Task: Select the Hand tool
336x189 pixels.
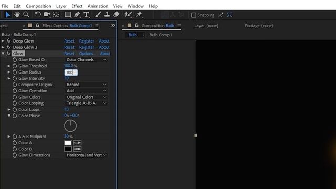Action: 17,15
